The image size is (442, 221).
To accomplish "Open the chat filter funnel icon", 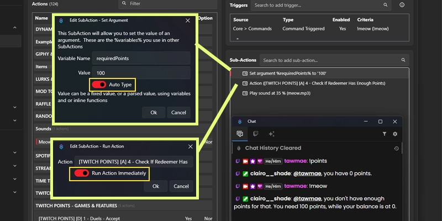I will 384,134.
